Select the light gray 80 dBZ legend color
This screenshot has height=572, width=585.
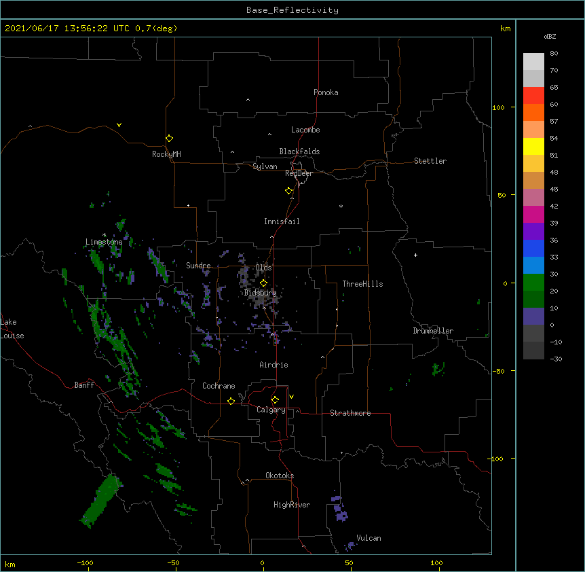533,61
